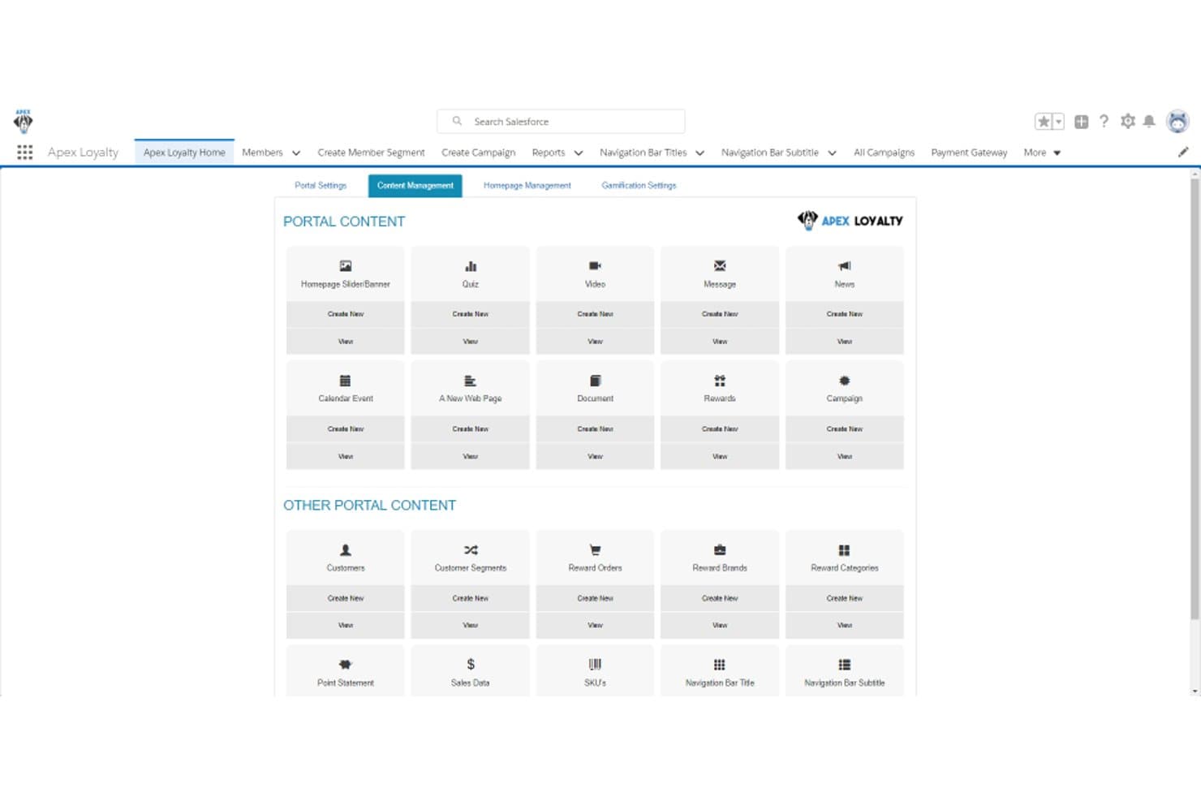The image size is (1201, 801).
Task: Click the Reward Orders cart icon
Action: click(595, 550)
